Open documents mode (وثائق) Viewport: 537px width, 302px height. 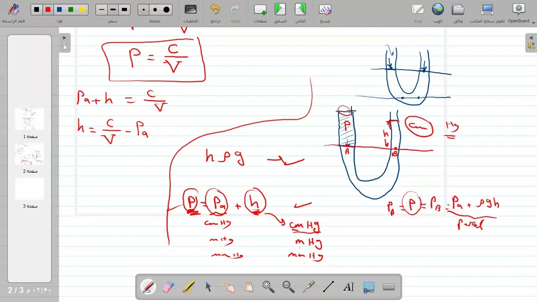coord(458,10)
